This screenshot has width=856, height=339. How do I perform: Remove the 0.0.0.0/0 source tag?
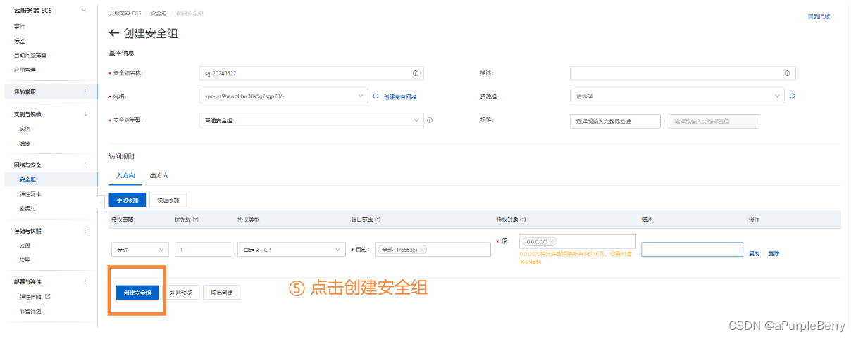tap(552, 241)
